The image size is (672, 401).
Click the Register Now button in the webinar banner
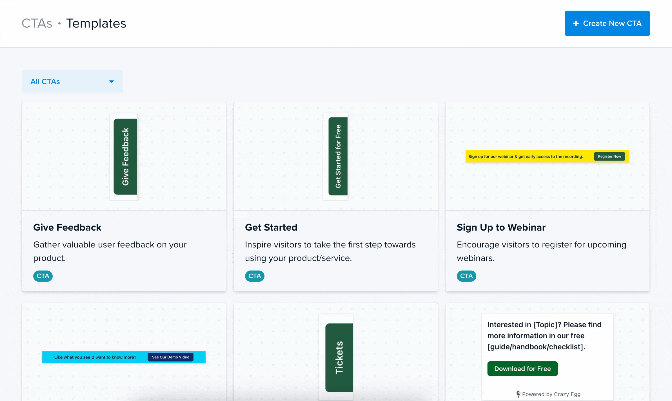click(609, 156)
